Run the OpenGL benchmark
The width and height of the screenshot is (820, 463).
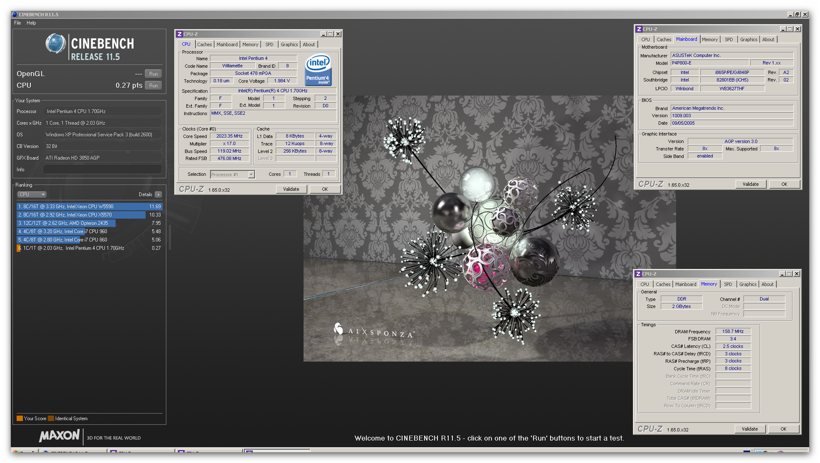(x=153, y=74)
